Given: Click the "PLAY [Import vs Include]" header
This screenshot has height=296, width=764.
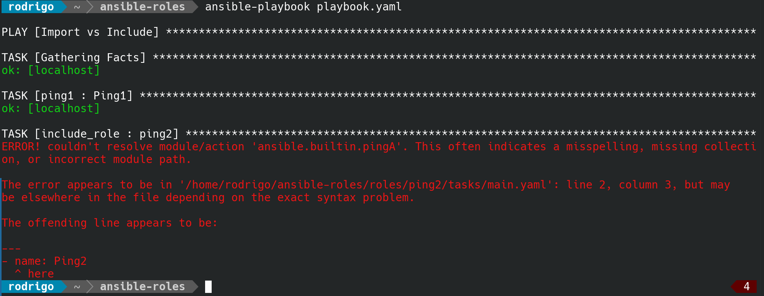Looking at the screenshot, I should point(80,32).
